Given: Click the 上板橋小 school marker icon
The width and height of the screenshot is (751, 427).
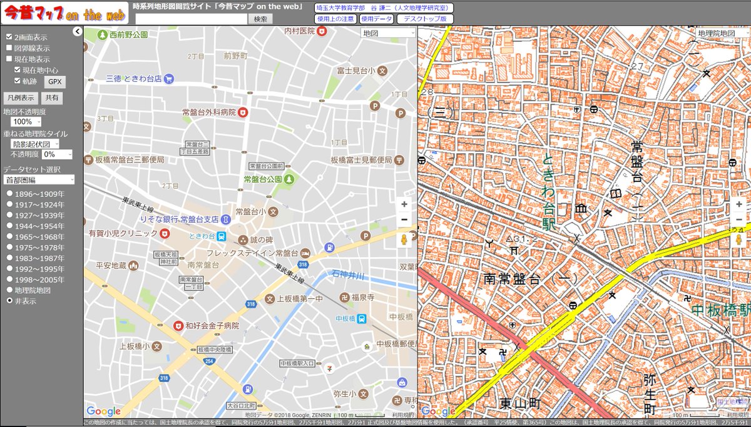Looking at the screenshot, I should pos(157,346).
